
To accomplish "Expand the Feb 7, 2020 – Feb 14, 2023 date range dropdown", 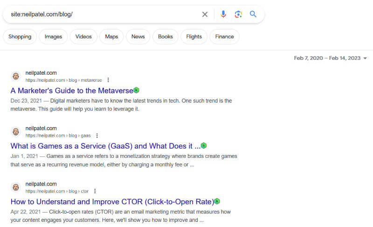I will click(x=331, y=58).
